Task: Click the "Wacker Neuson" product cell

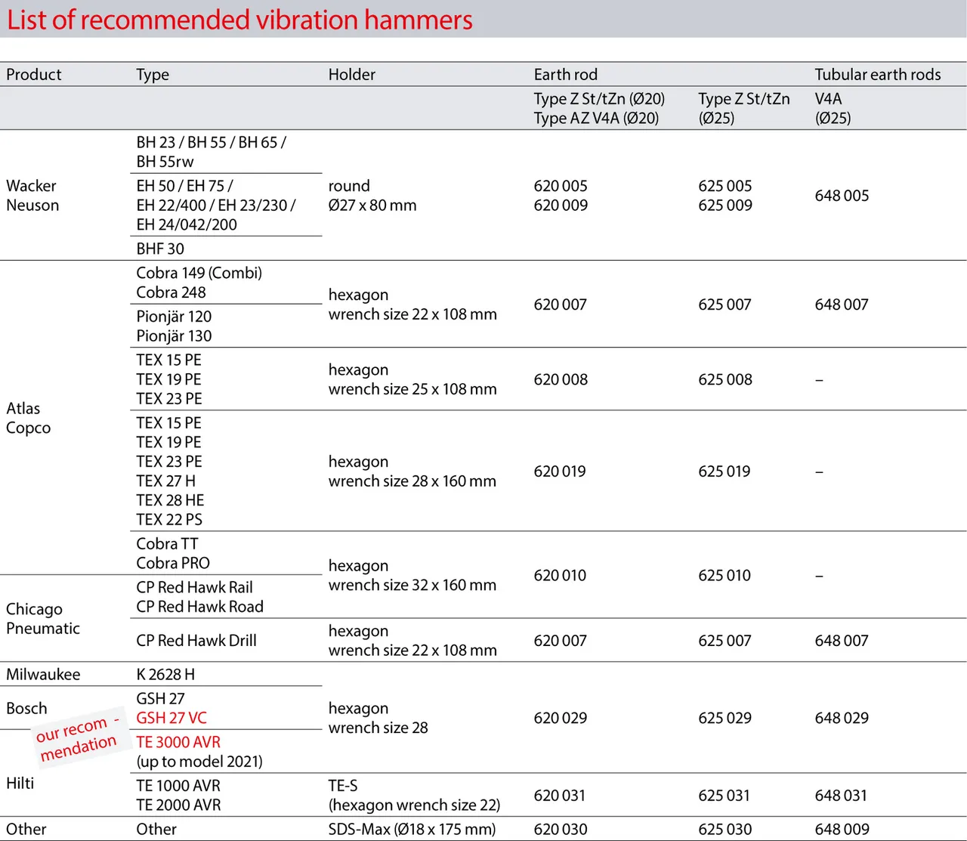Action: pyautogui.click(x=32, y=196)
